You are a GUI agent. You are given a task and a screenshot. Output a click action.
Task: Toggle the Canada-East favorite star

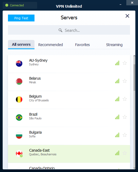pos(125,153)
